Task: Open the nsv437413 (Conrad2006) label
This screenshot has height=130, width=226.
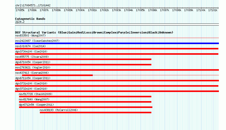Action: [x=32, y=73]
